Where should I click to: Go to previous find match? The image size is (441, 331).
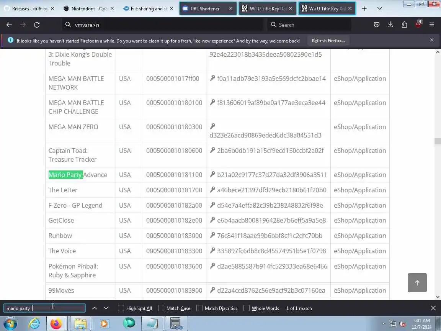click(95, 308)
